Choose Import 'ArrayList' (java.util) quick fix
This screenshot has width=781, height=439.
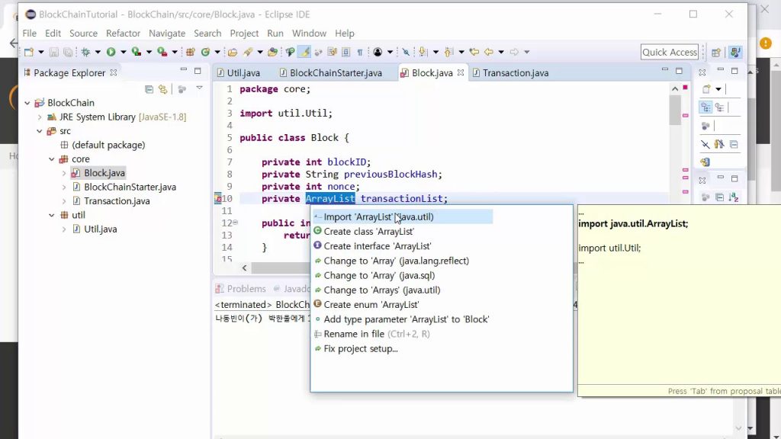pos(403,217)
